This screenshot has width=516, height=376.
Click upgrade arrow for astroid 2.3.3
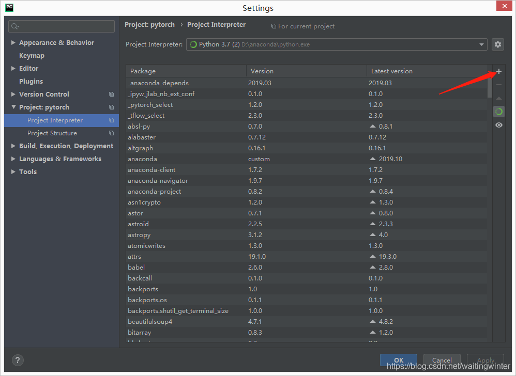coord(372,224)
